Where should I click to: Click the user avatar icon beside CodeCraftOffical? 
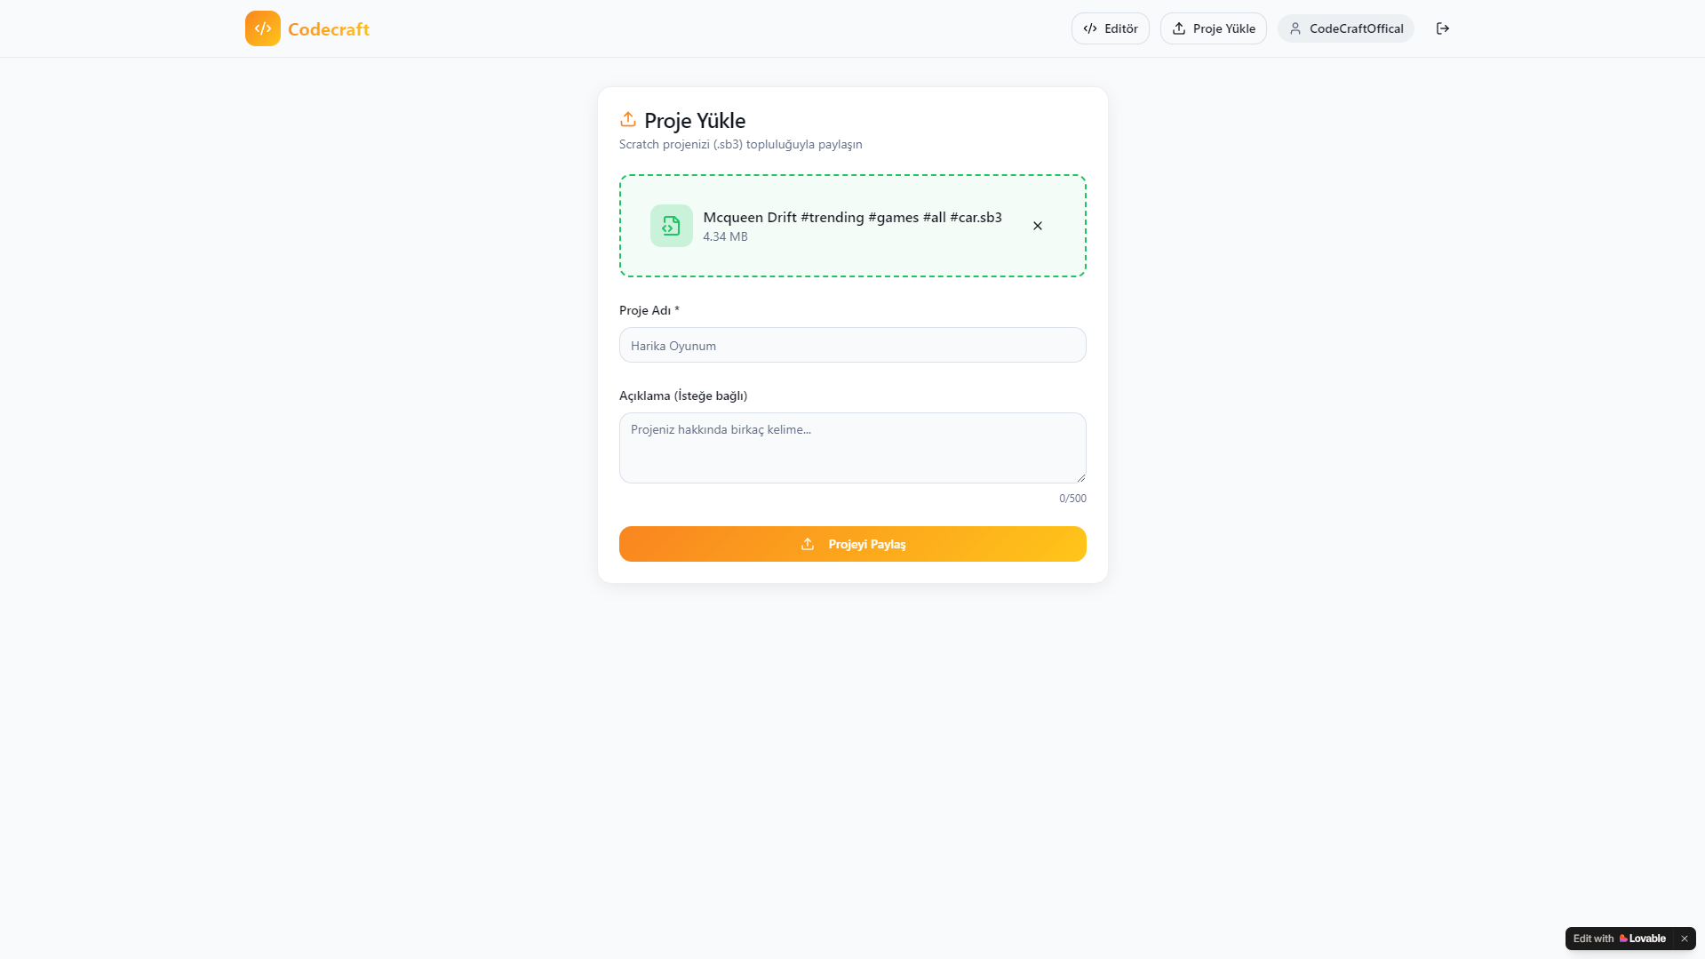(x=1295, y=28)
